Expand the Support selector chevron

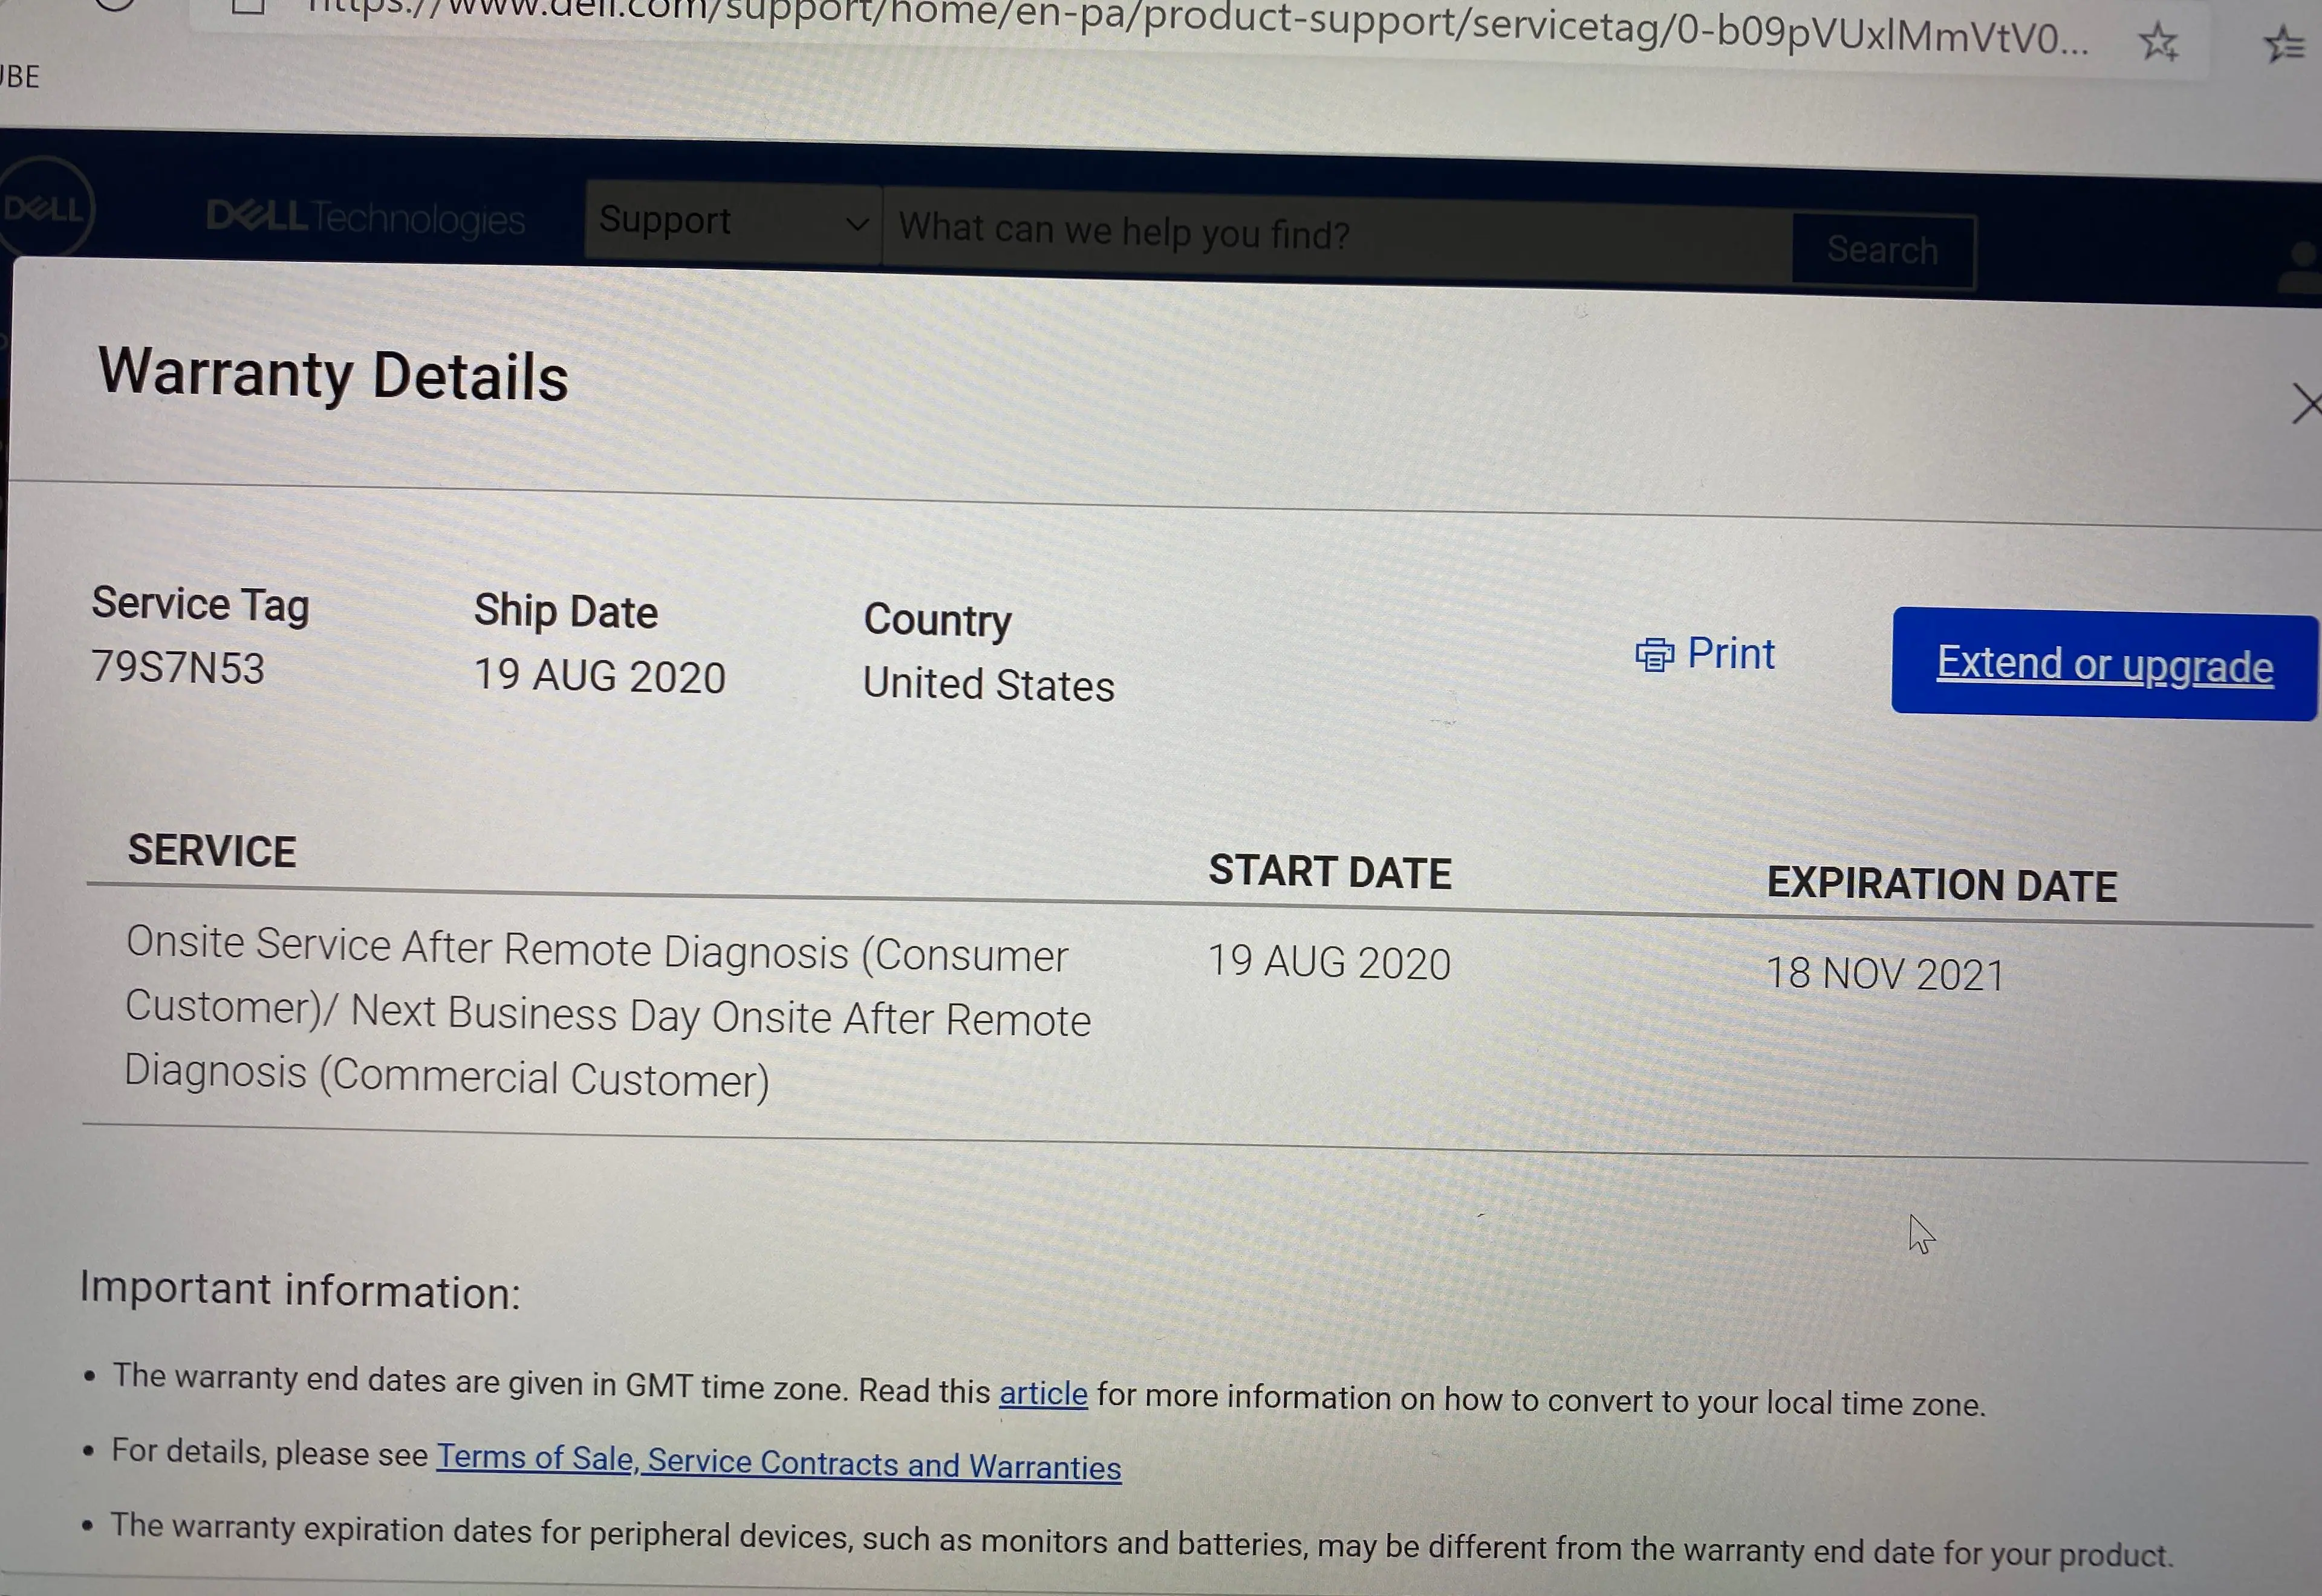coord(858,224)
